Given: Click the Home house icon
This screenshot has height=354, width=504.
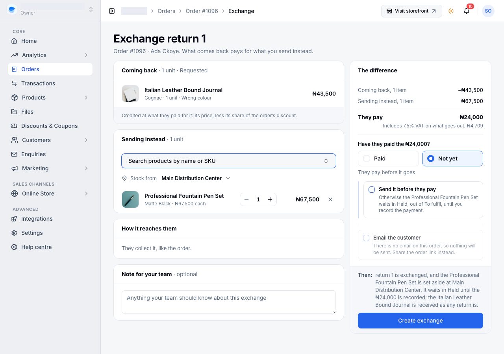Looking at the screenshot, I should (15, 41).
